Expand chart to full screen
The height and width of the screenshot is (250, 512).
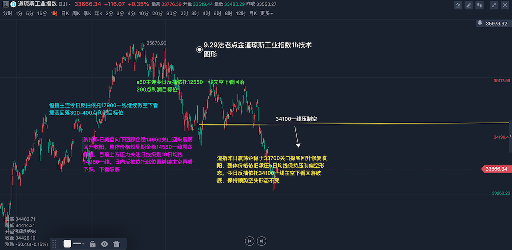pos(494,5)
